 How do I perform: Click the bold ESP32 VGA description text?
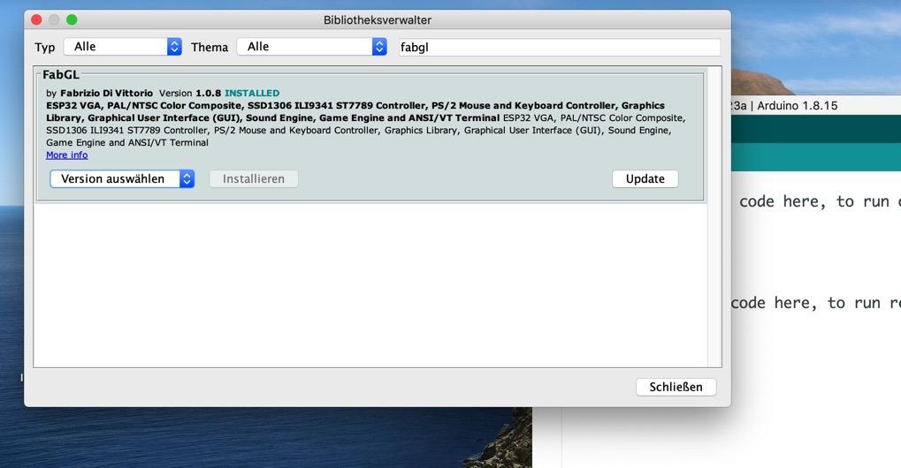tap(355, 112)
